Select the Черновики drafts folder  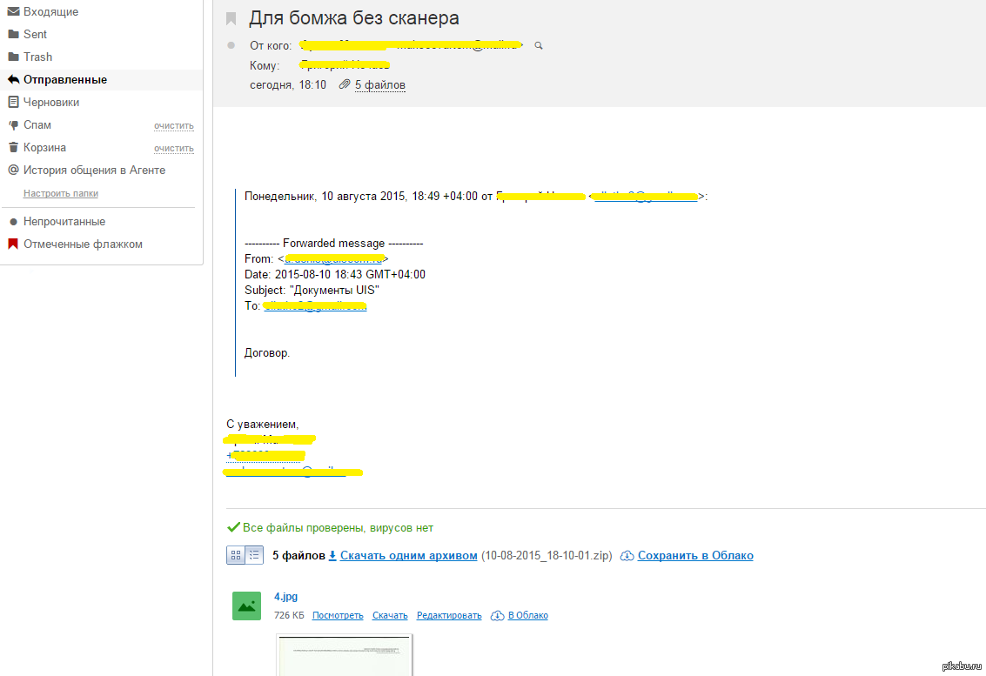click(x=50, y=102)
